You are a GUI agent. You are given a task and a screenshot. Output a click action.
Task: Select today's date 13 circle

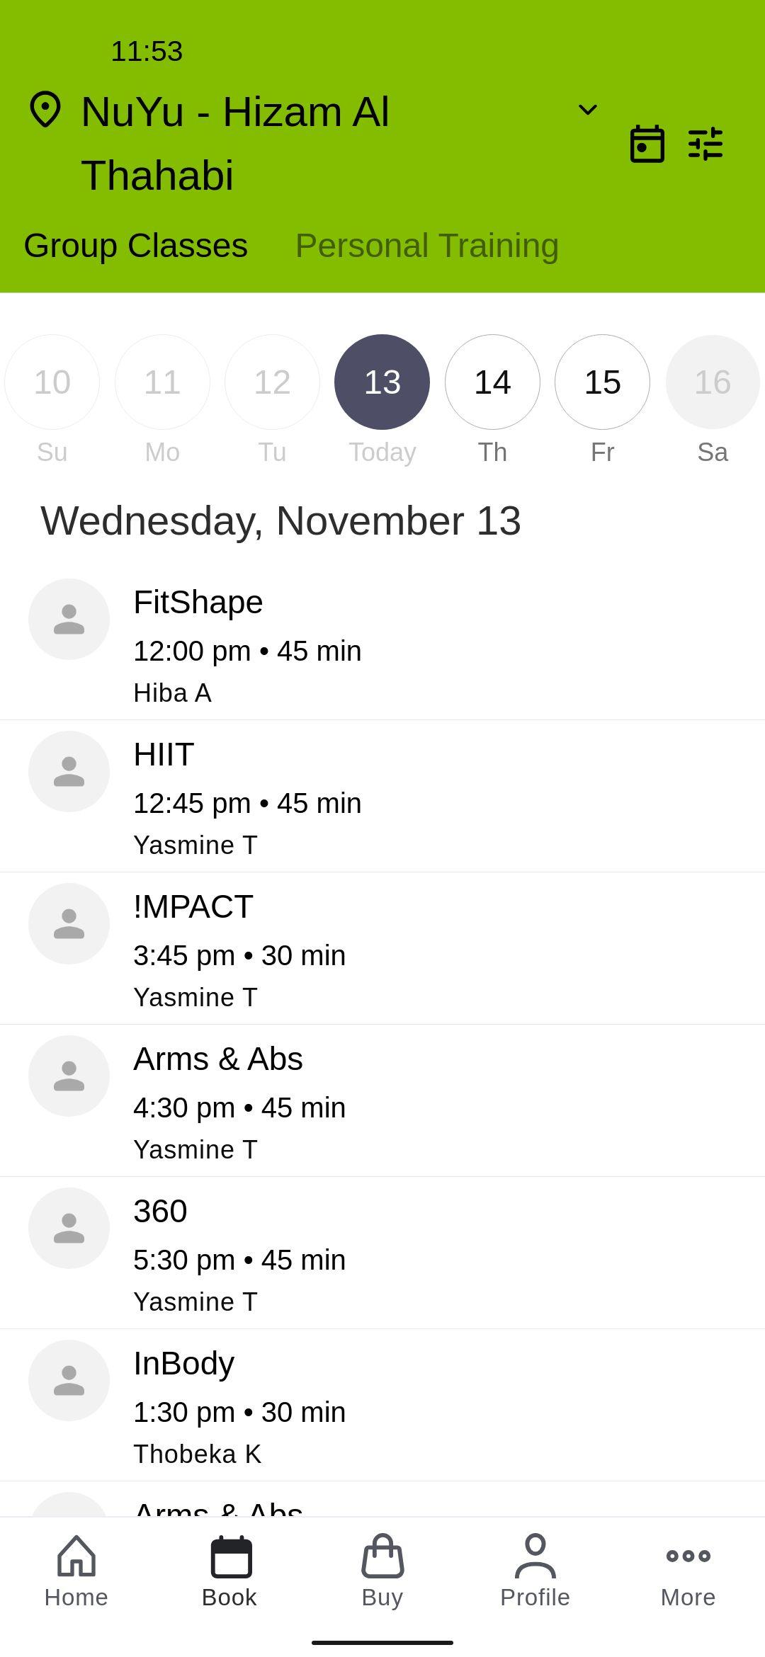click(x=382, y=382)
